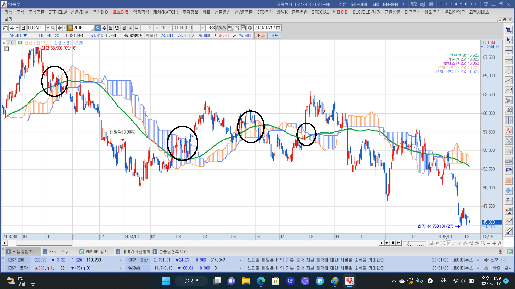Click the chart zoom magnifier icon at bottom

pyautogui.click(x=483, y=243)
